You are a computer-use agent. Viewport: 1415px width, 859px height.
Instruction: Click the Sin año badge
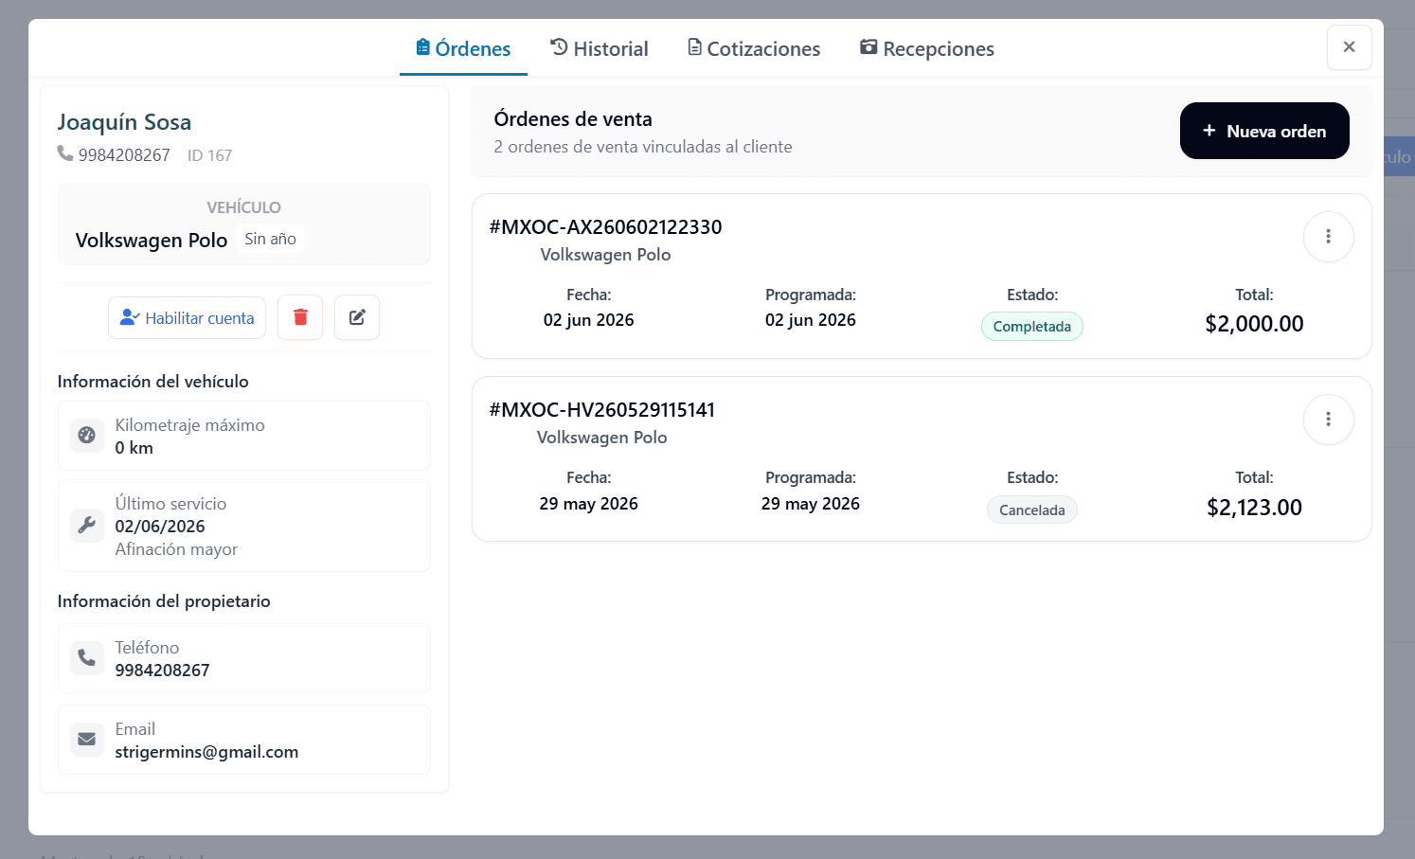(x=271, y=239)
